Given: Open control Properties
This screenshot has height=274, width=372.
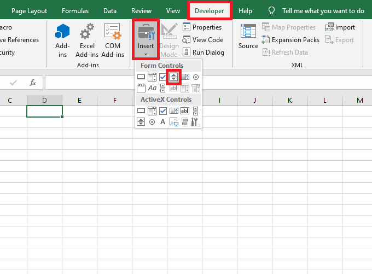Looking at the screenshot, I should 202,27.
